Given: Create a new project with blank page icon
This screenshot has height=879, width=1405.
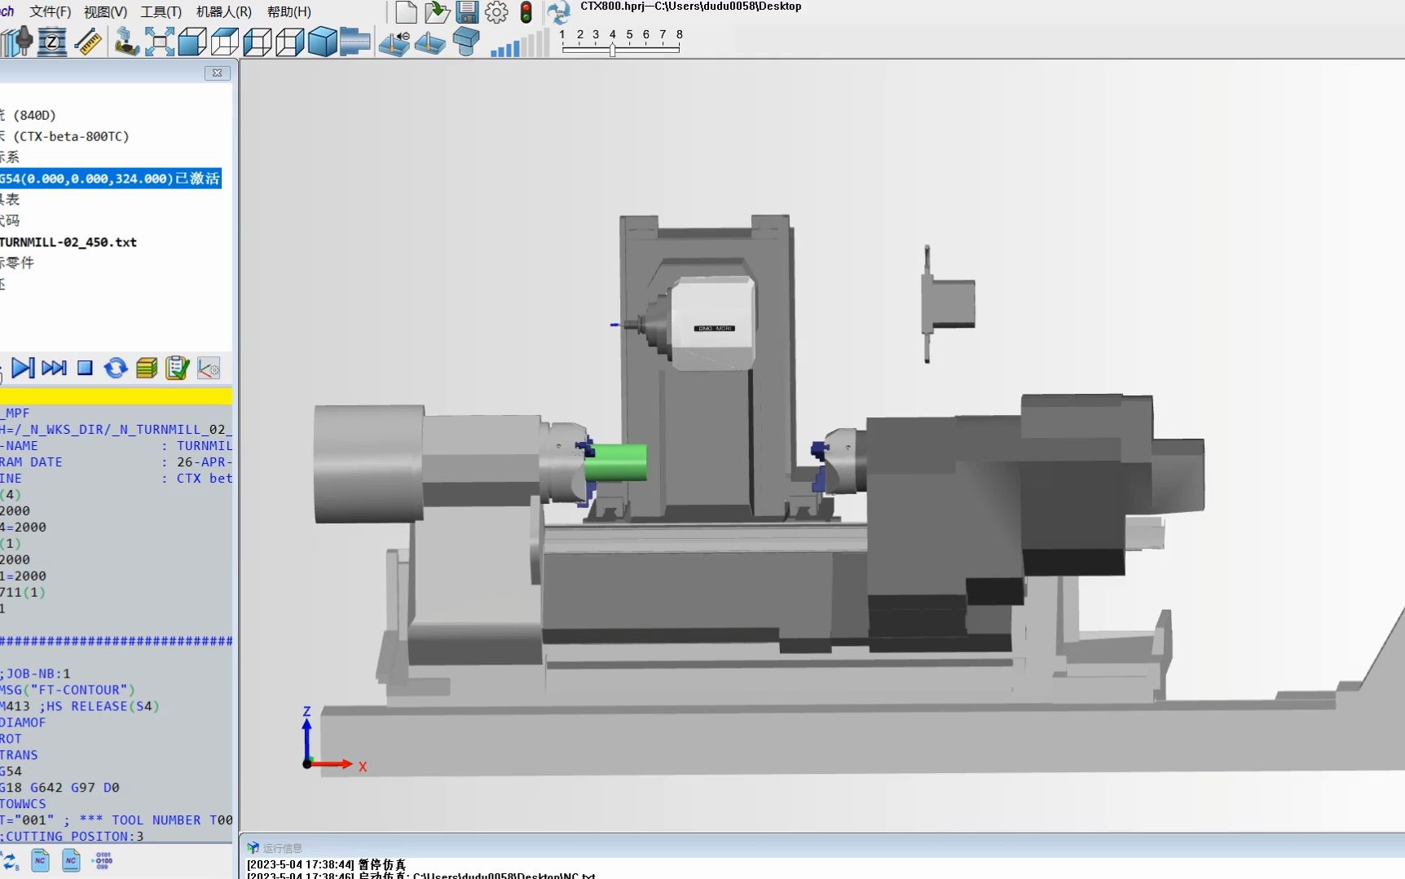Looking at the screenshot, I should click(406, 12).
